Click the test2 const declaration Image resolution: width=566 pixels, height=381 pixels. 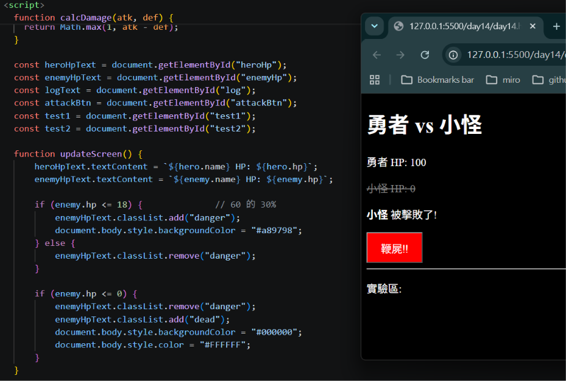pos(135,128)
